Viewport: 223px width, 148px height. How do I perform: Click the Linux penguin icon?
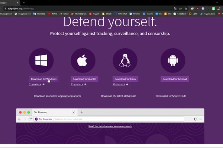pyautogui.click(x=125, y=60)
